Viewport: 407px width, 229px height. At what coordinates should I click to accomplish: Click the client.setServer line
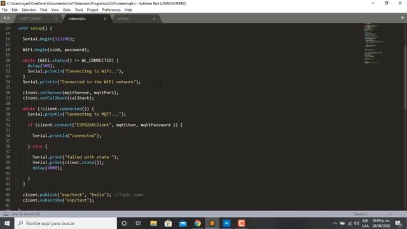tap(71, 93)
